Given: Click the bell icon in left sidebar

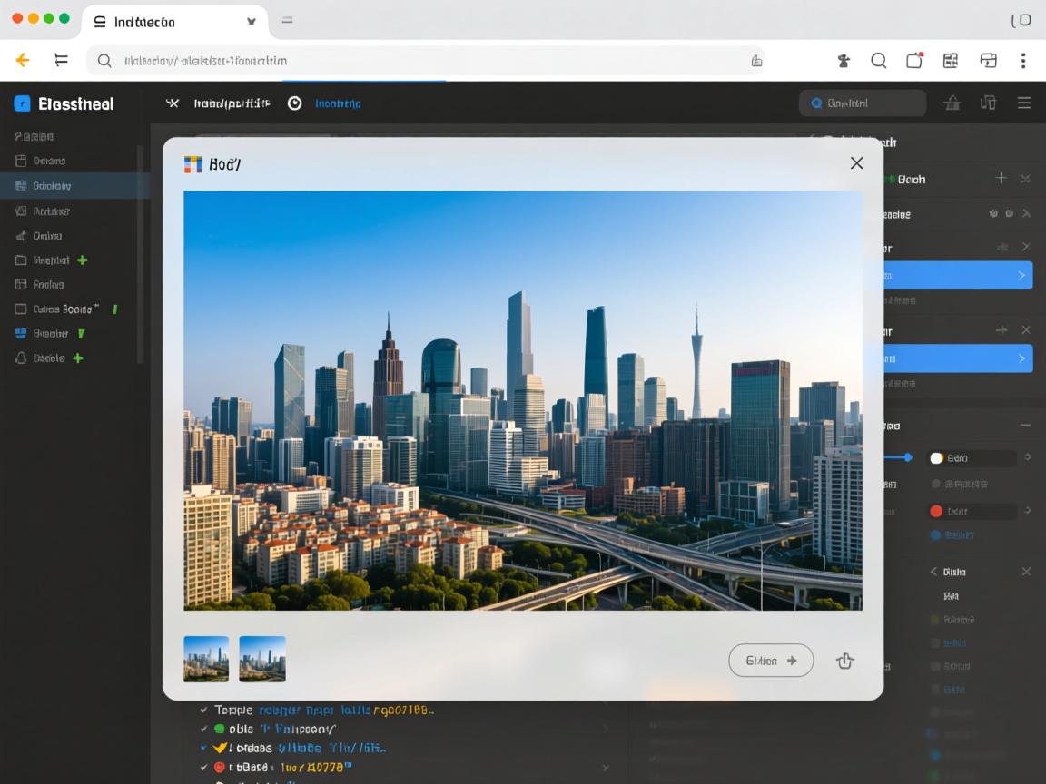Looking at the screenshot, I should tap(21, 358).
